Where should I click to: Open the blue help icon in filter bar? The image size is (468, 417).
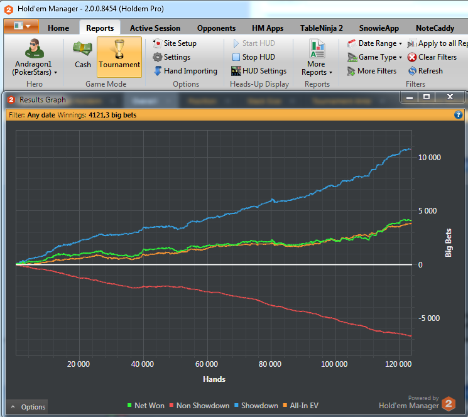point(458,115)
